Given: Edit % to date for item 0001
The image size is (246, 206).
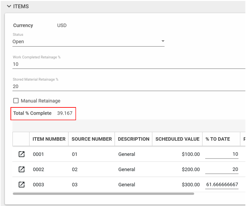Looking at the screenshot, I should click(x=222, y=154).
